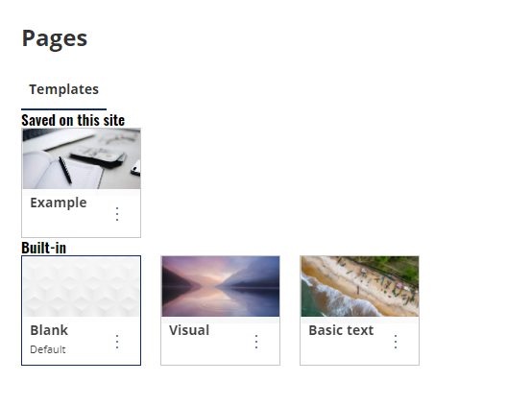Click the Pages heading
This screenshot has width=507, height=406.
click(x=55, y=38)
